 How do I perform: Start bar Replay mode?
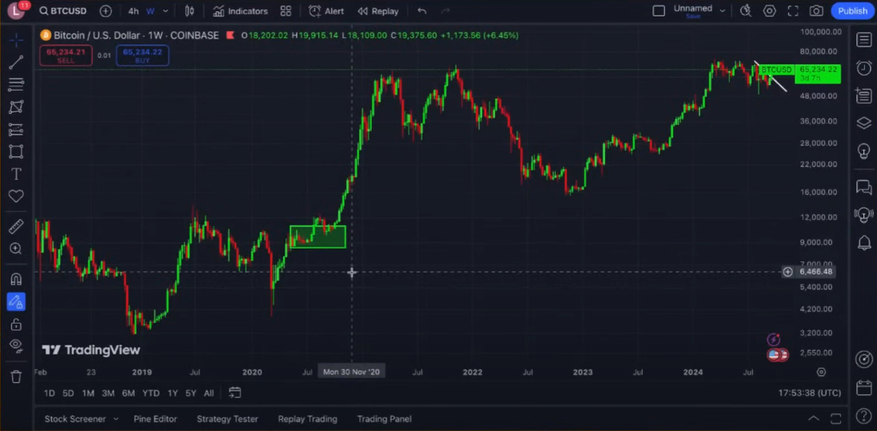click(x=378, y=11)
